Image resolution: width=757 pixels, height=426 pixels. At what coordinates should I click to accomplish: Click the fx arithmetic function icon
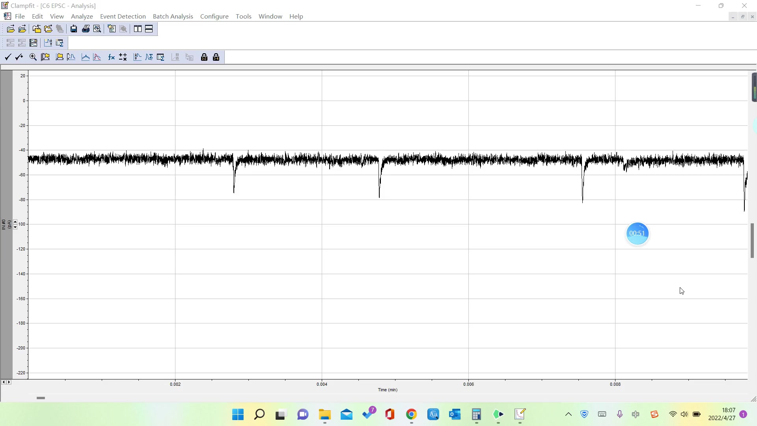point(111,57)
